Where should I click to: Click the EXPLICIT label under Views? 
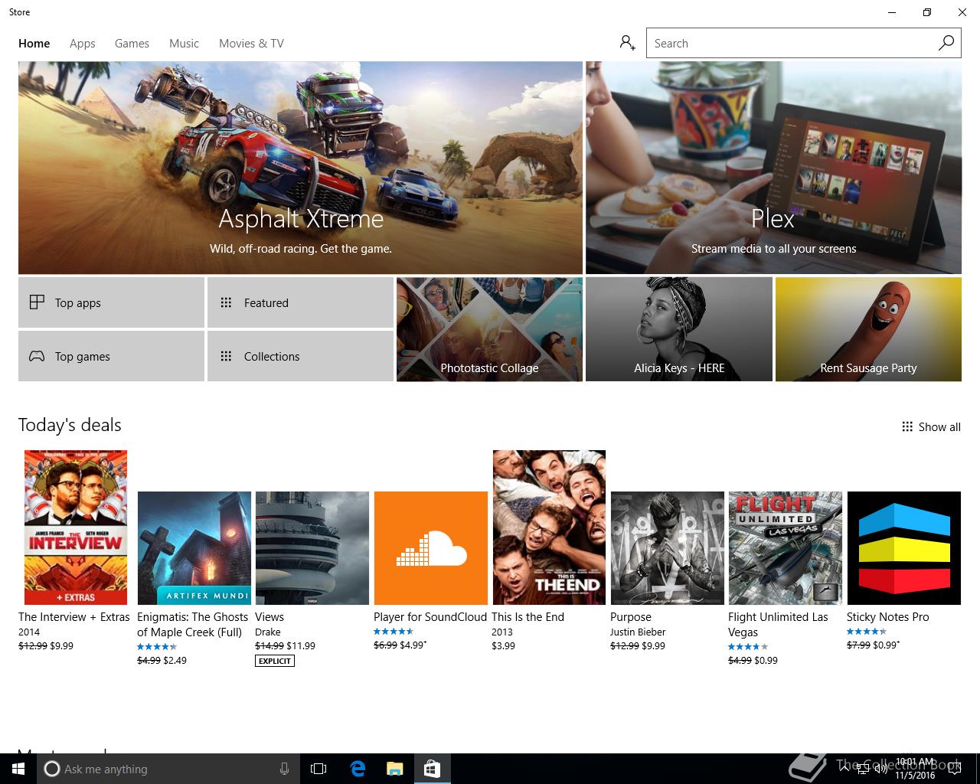(x=275, y=661)
